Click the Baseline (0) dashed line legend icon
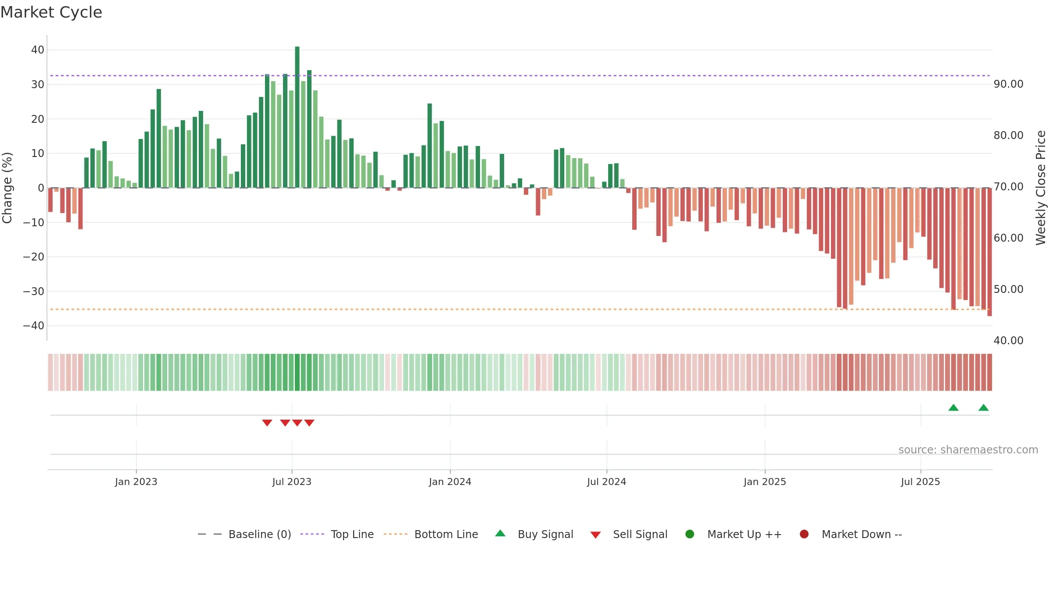Screen dimensions: 1053x592 pos(210,534)
